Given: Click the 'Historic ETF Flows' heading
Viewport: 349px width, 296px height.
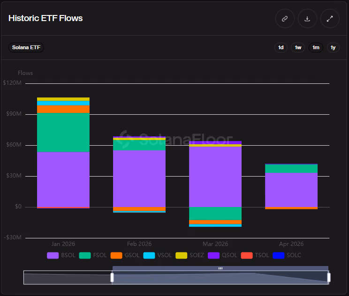Looking at the screenshot, I should coord(46,18).
